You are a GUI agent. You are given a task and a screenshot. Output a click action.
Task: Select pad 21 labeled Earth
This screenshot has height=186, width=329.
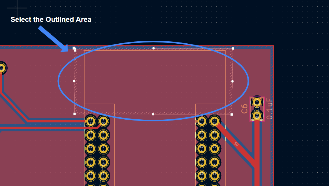pyautogui.click(x=202, y=121)
